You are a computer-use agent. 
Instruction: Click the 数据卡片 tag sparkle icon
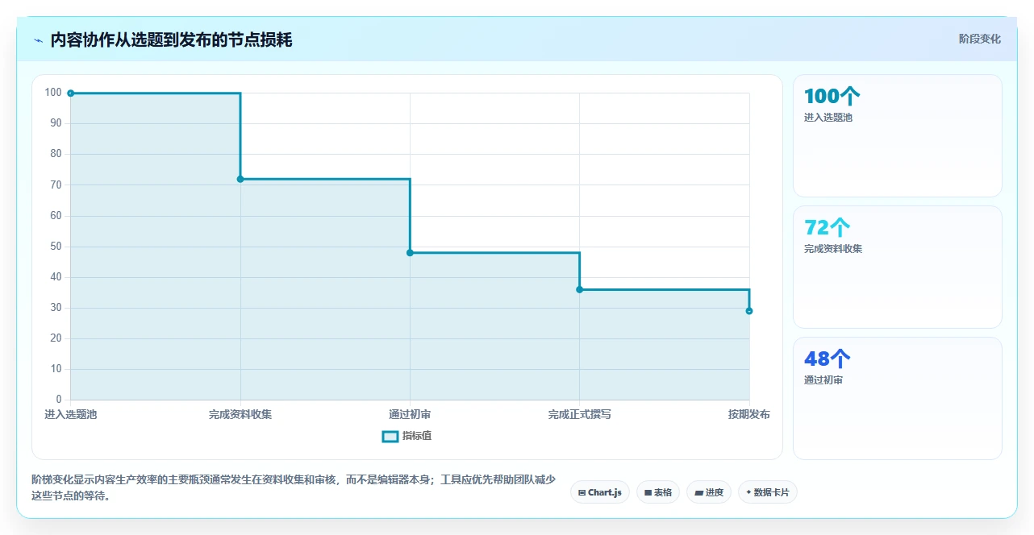pyautogui.click(x=748, y=492)
